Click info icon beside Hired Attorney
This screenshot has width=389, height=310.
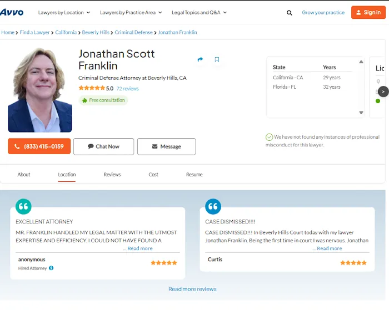coord(51,268)
